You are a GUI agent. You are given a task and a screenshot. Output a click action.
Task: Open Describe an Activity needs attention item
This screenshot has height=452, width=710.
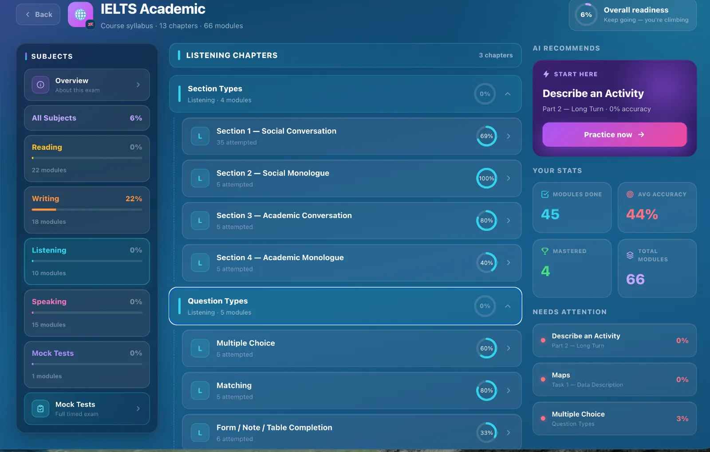(x=615, y=340)
